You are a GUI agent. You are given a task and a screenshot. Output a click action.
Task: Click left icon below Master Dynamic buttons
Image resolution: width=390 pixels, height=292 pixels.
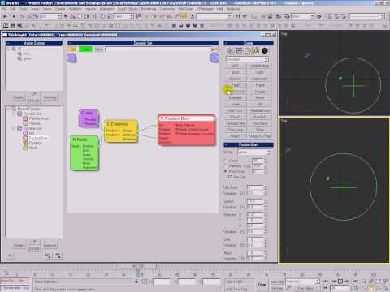pyautogui.click(x=48, y=255)
